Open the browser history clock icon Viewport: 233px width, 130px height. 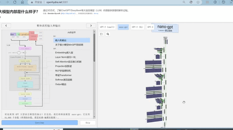point(223,2)
